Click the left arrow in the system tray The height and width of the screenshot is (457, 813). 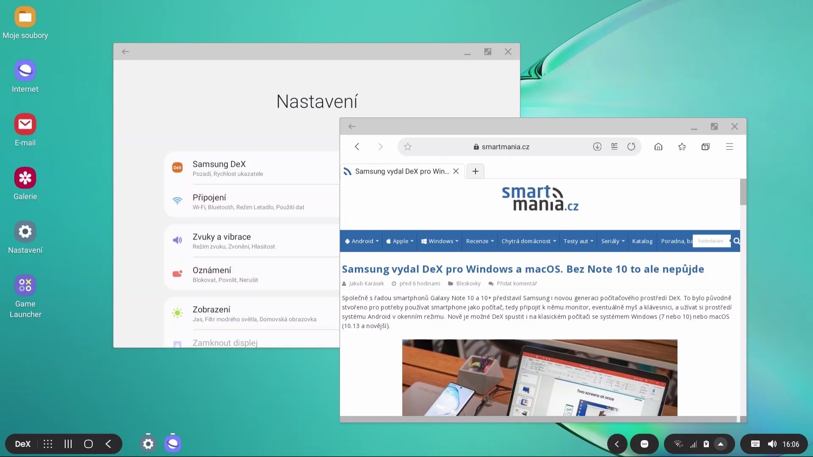tap(617, 444)
